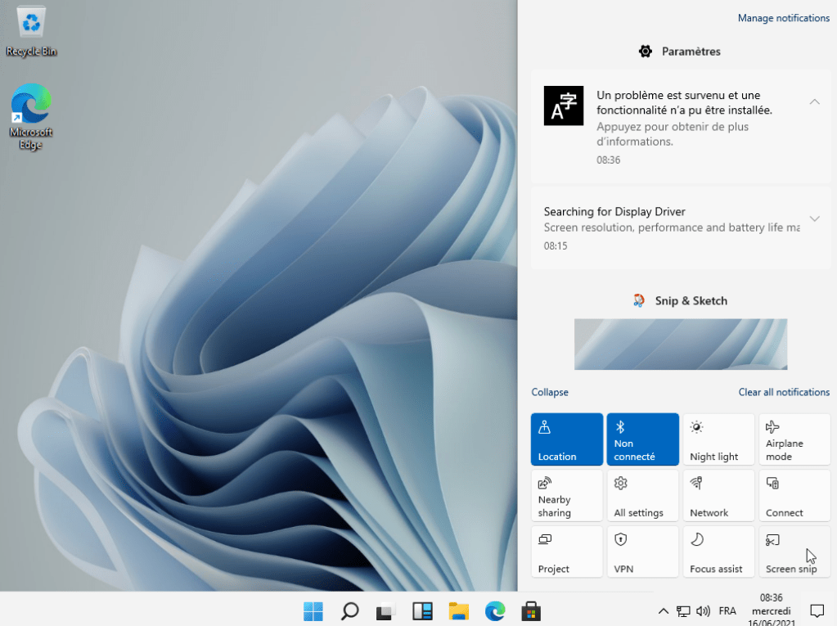The image size is (837, 626).
Task: Launch File Explorer from the taskbar
Action: [x=458, y=611]
